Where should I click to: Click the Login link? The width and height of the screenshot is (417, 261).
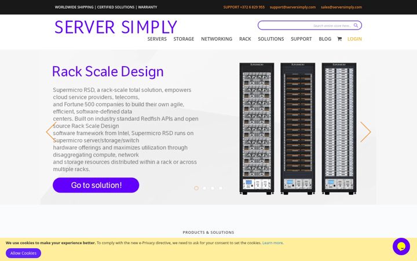354,39
